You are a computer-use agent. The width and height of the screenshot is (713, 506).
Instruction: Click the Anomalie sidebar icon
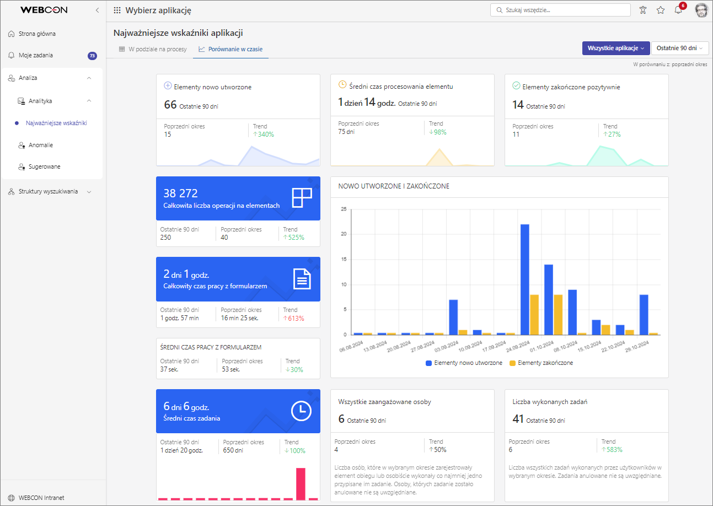(x=22, y=145)
